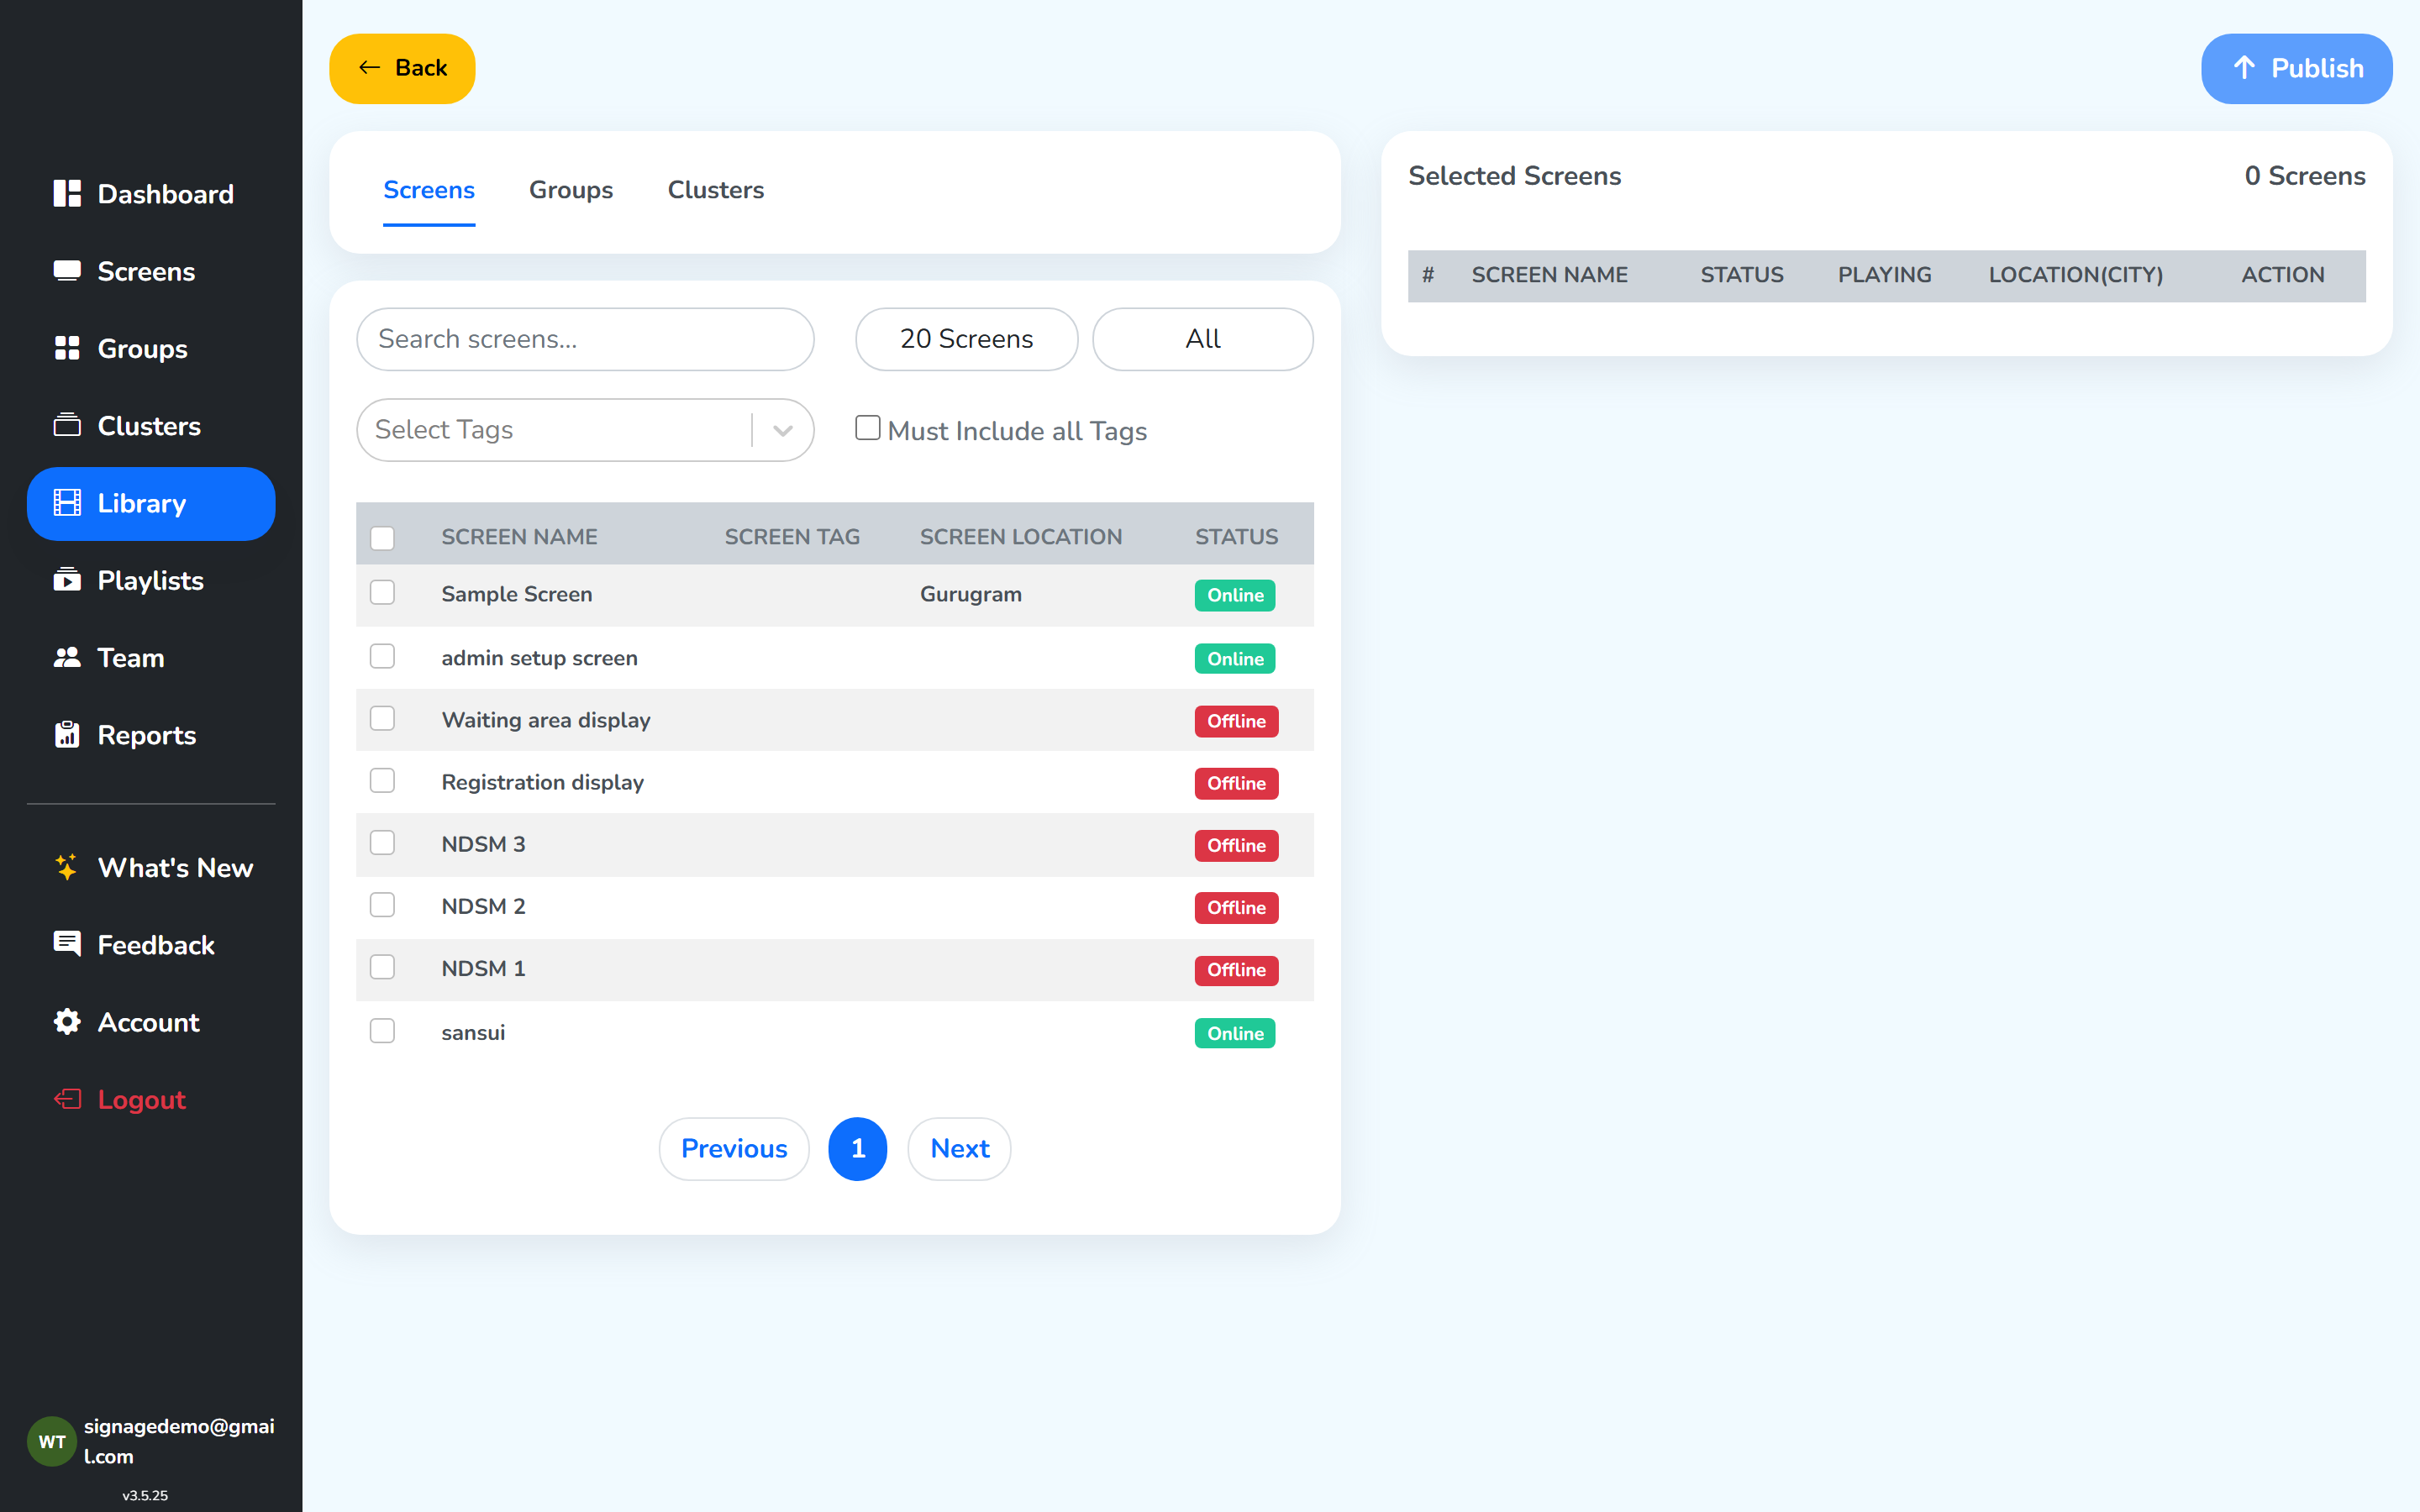Image resolution: width=2420 pixels, height=1512 pixels.
Task: Click the WT user avatar
Action: coord(51,1441)
